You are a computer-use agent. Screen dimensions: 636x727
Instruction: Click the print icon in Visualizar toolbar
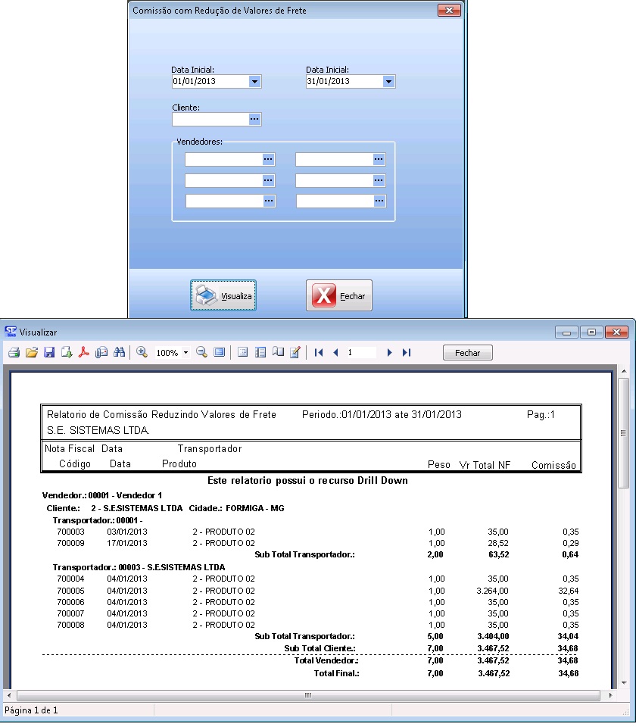(x=14, y=353)
